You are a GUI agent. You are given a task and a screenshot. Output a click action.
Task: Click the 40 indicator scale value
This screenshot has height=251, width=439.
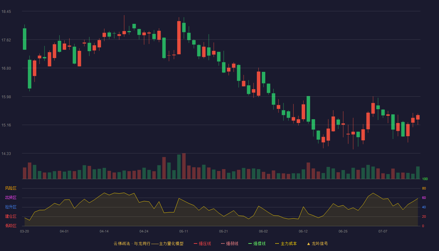coord(424,207)
